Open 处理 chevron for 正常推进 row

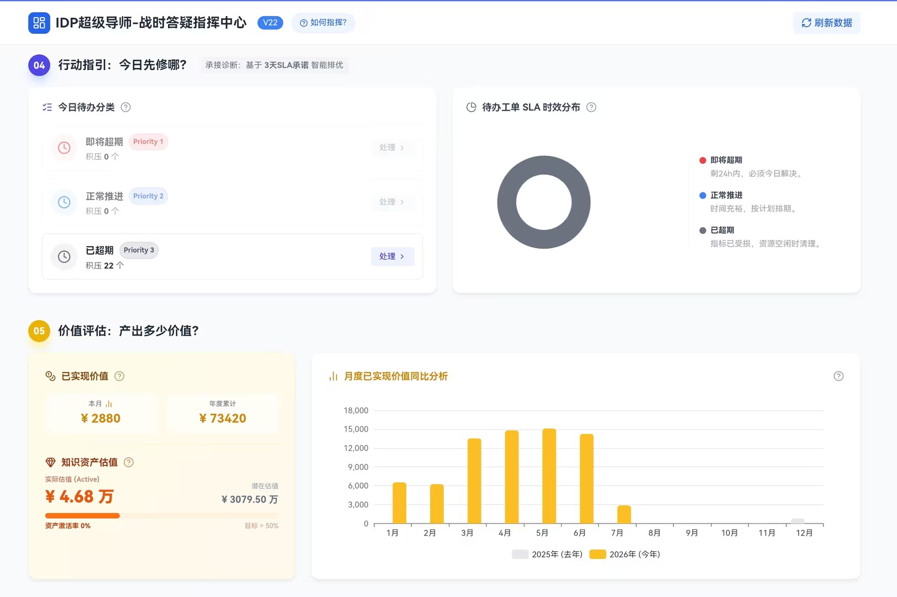392,202
